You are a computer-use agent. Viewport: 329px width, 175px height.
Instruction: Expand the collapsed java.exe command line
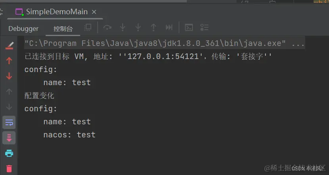[x=298, y=43]
